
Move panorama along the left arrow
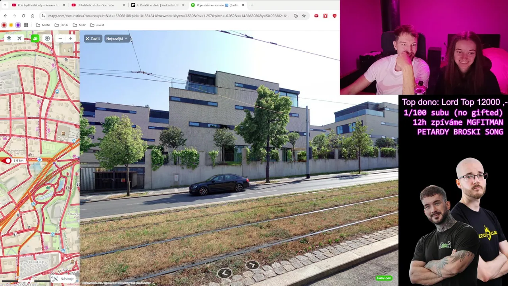point(225,272)
